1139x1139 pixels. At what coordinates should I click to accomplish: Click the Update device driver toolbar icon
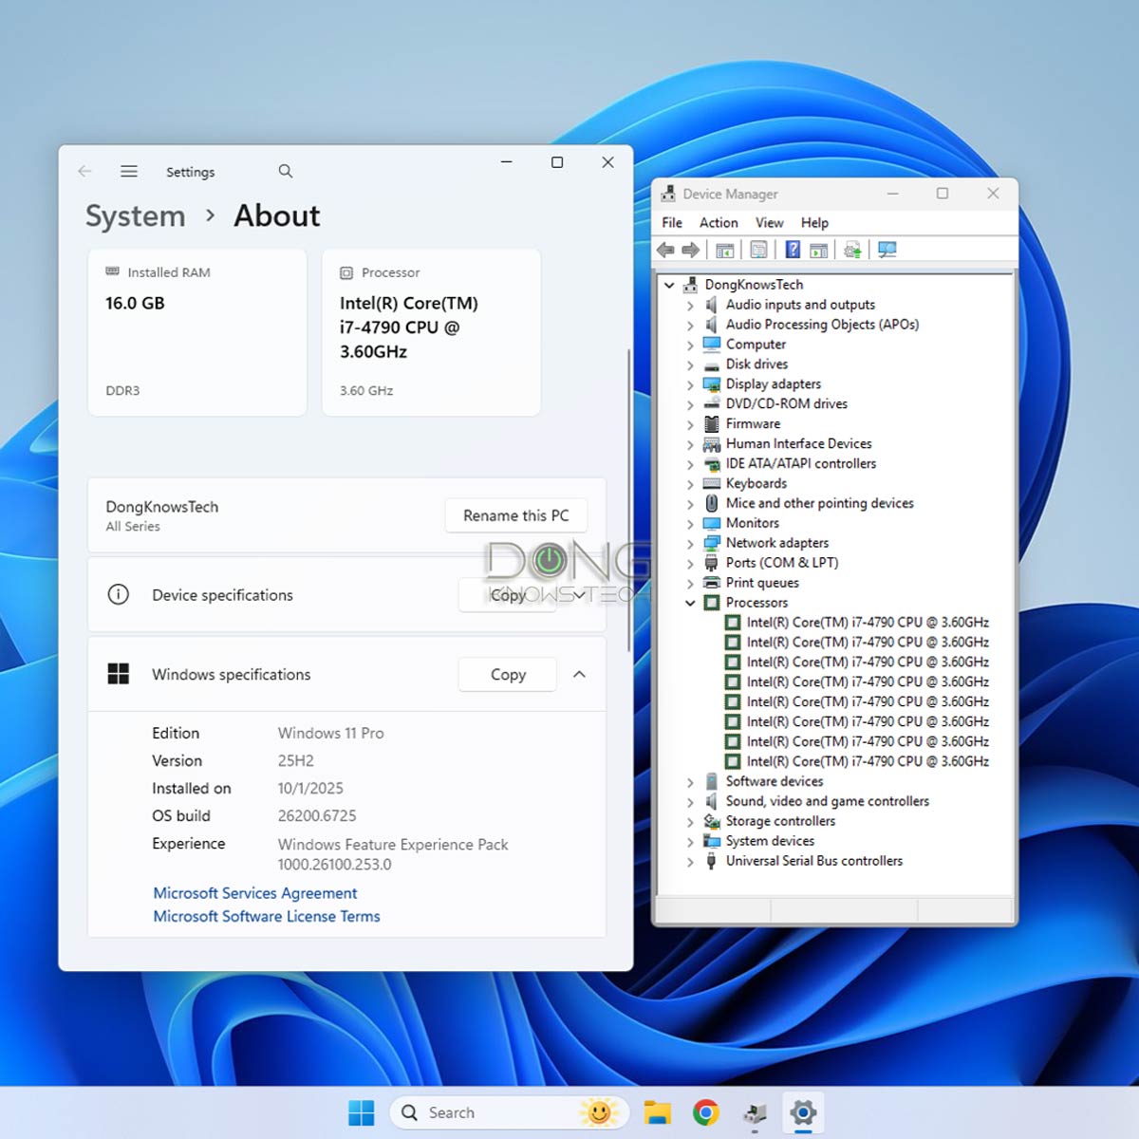[x=852, y=250]
